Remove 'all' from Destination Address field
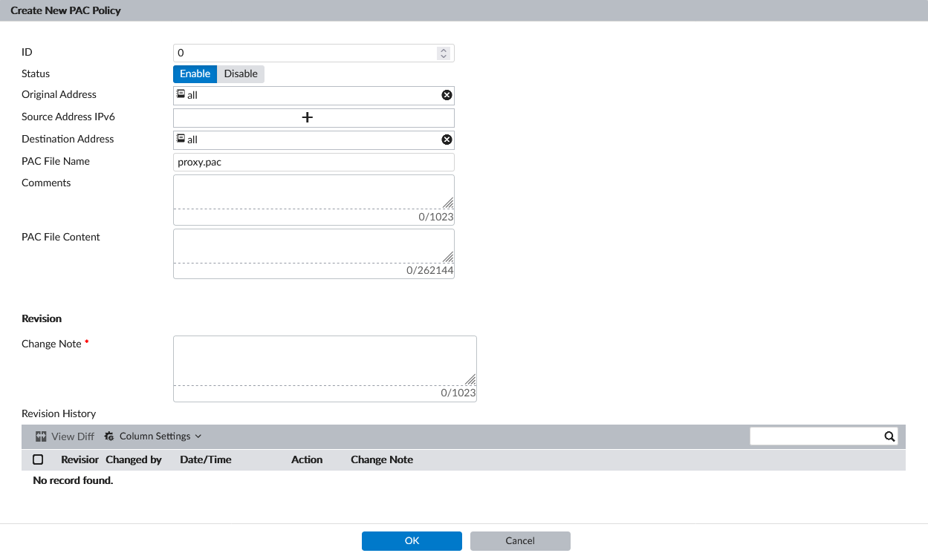 point(447,140)
